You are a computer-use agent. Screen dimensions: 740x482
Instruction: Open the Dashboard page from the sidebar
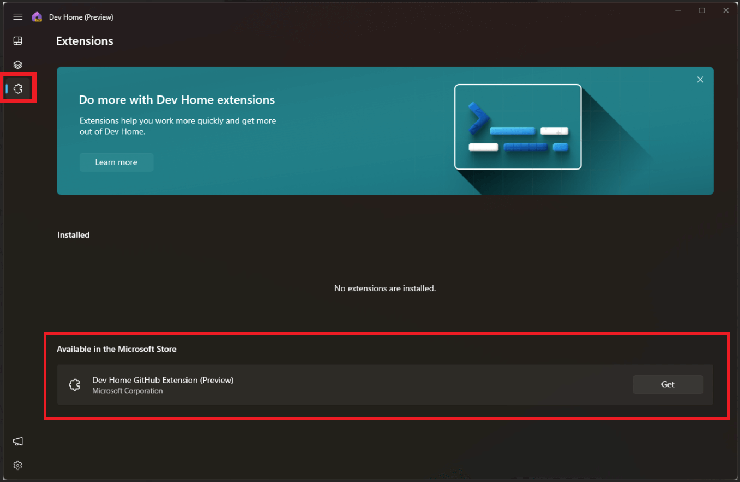[x=17, y=40]
